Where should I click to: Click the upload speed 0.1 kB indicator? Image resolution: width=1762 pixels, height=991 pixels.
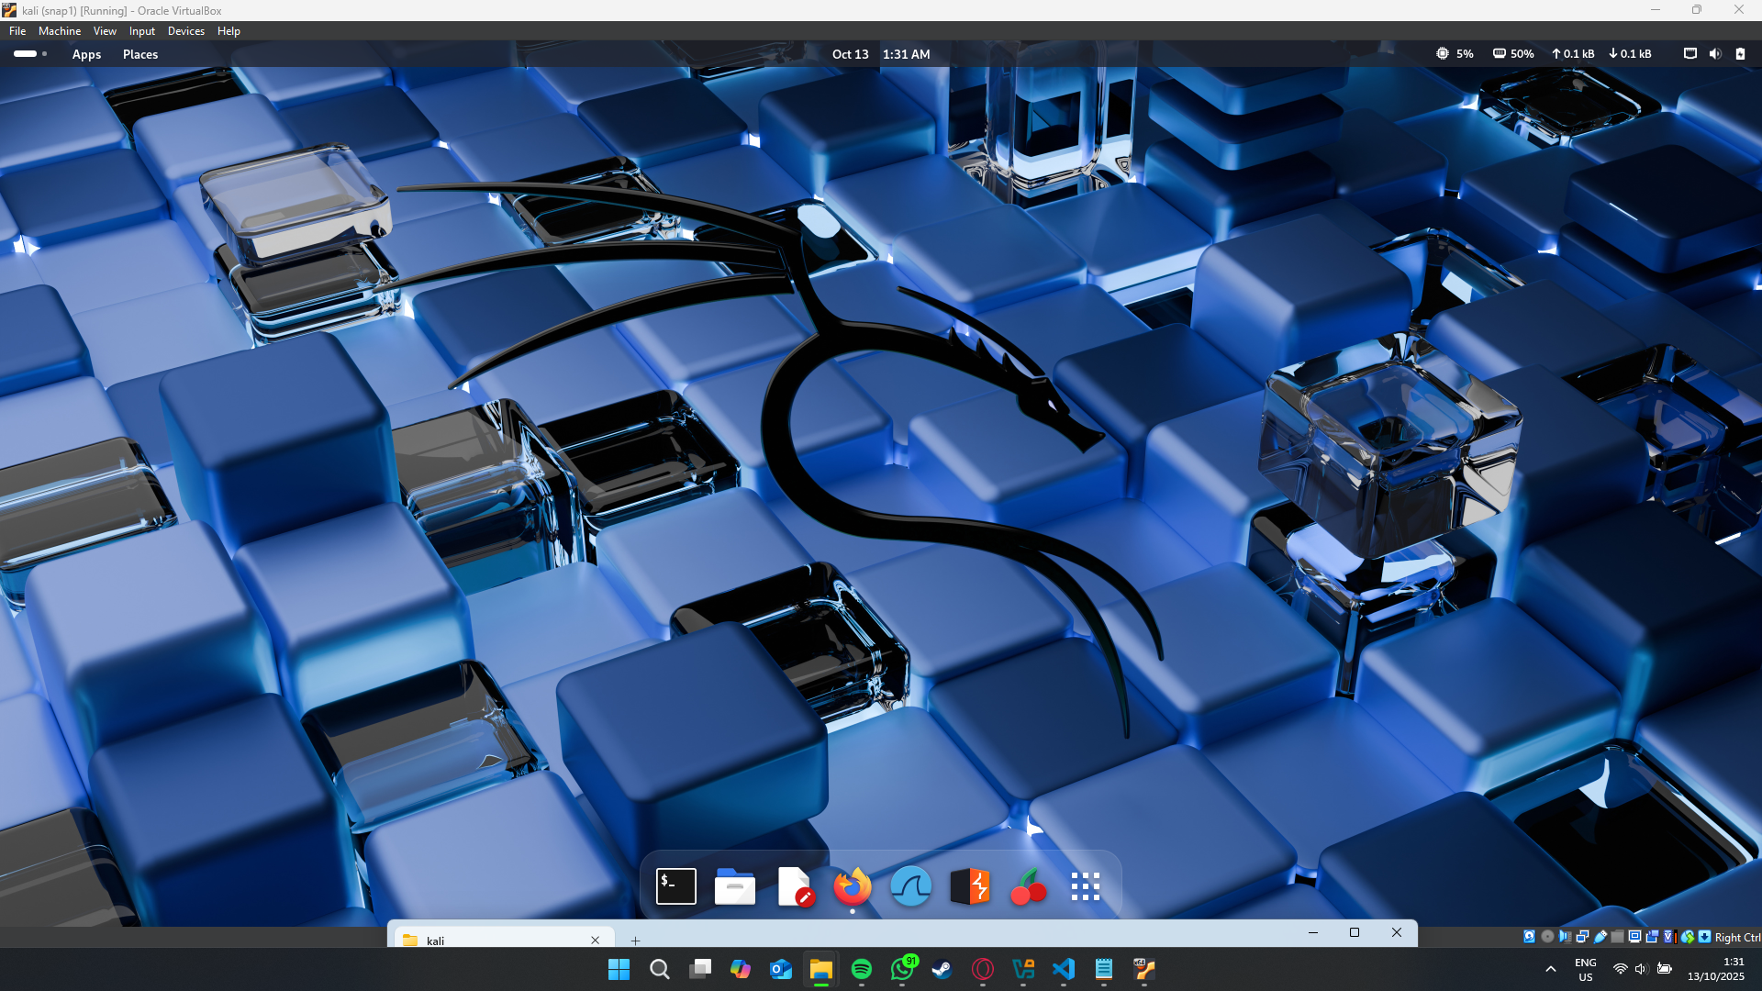(x=1573, y=54)
